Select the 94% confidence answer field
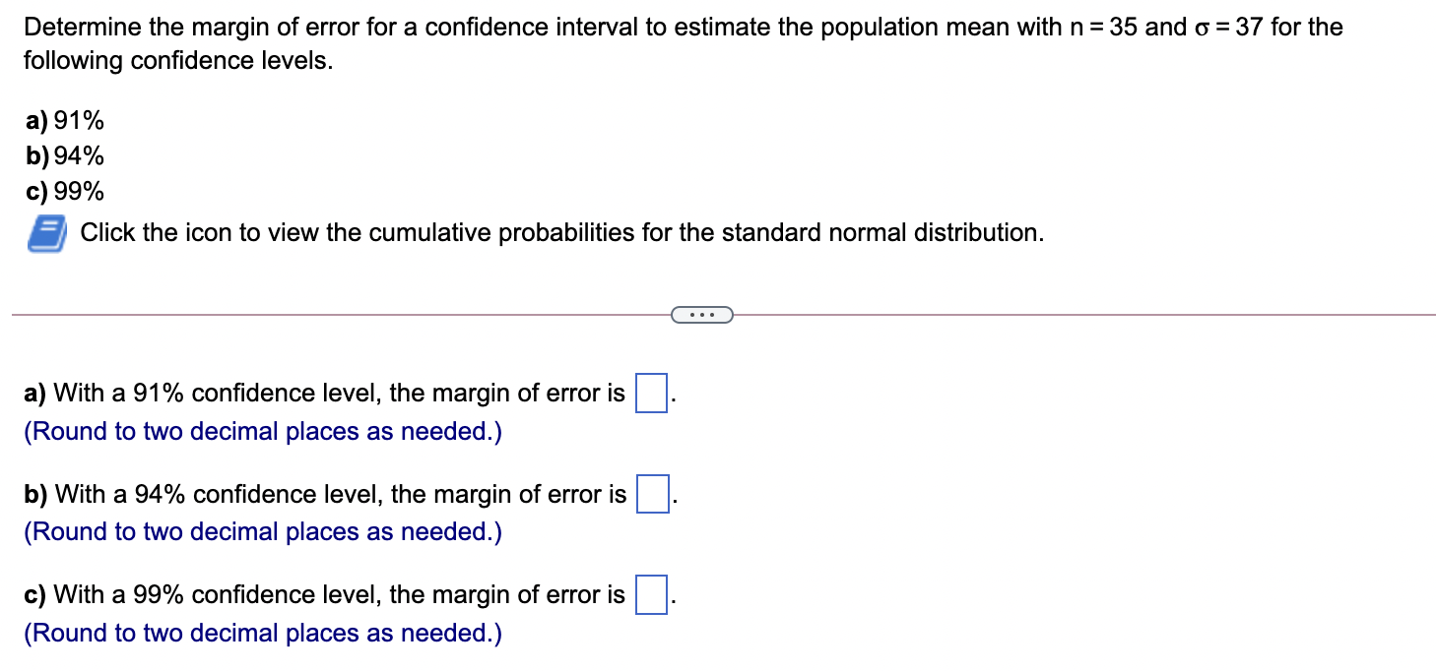Viewport: 1436px width, 671px height. [x=652, y=492]
